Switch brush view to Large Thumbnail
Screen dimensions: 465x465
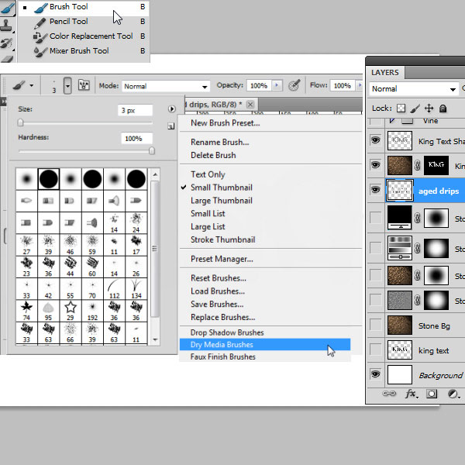pos(222,201)
